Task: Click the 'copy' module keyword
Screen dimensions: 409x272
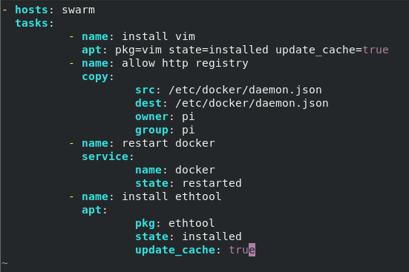Action: click(x=95, y=77)
